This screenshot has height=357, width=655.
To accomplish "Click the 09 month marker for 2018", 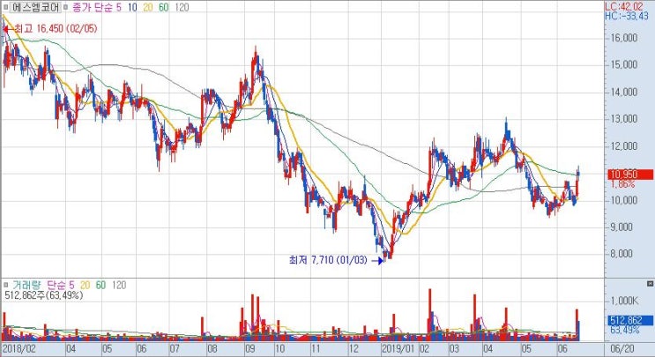I will [249, 349].
